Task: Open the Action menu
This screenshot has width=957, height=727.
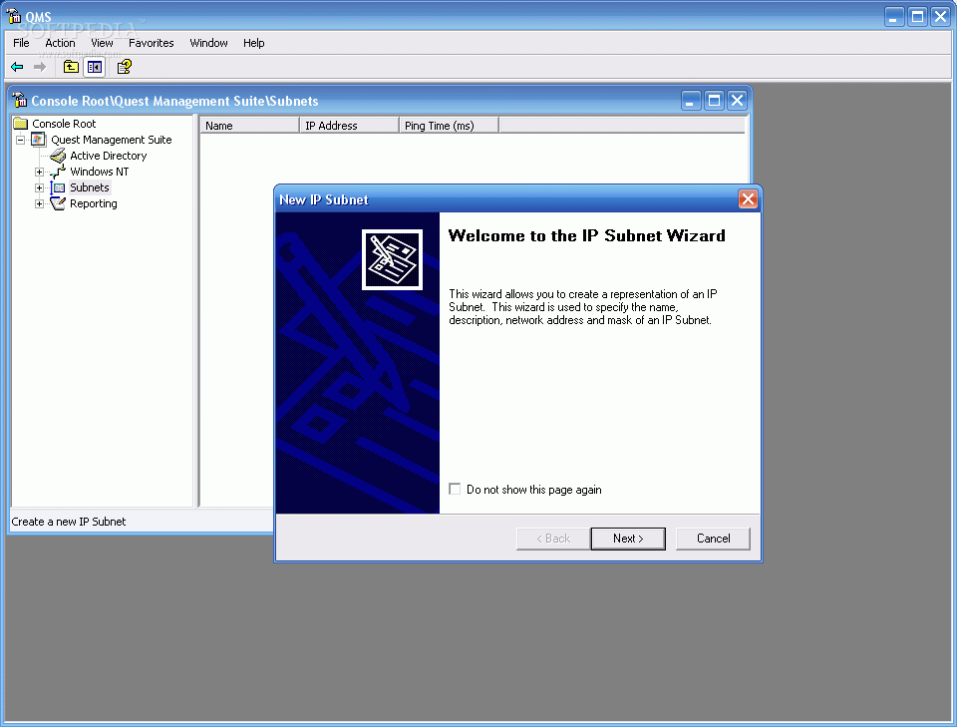Action: click(x=60, y=43)
